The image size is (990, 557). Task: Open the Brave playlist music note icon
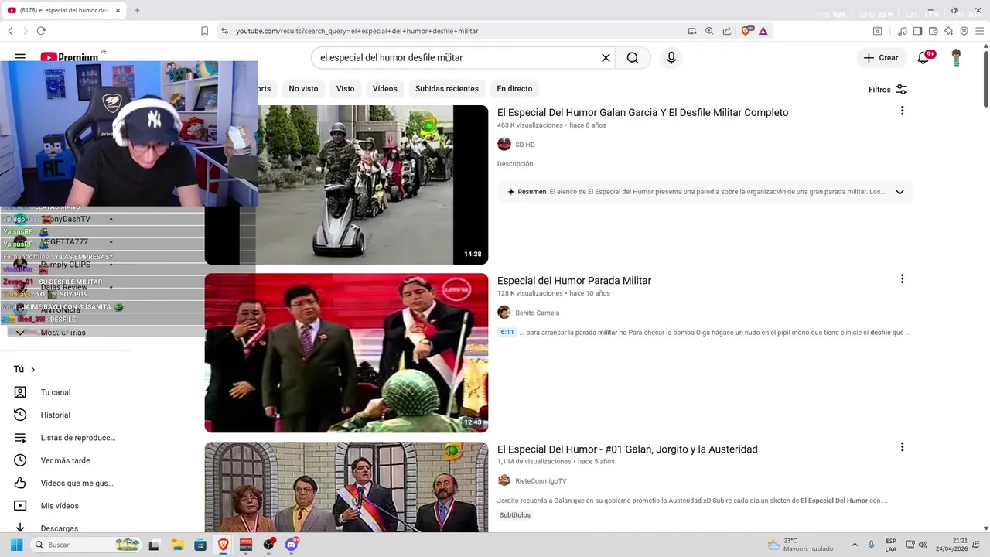pos(902,31)
